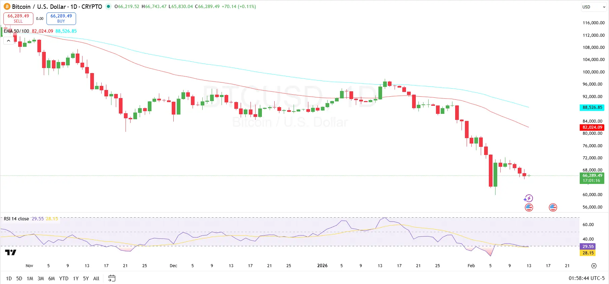Image resolution: width=609 pixels, height=284 pixels.
Task: Collapse the indicator legend with the arrow
Action: pyautogui.click(x=8, y=41)
